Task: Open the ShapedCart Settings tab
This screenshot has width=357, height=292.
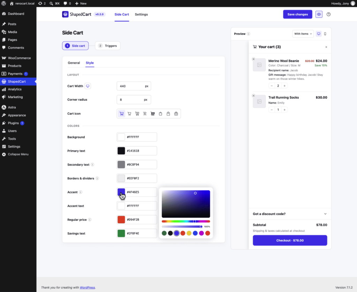Action: coord(141,14)
